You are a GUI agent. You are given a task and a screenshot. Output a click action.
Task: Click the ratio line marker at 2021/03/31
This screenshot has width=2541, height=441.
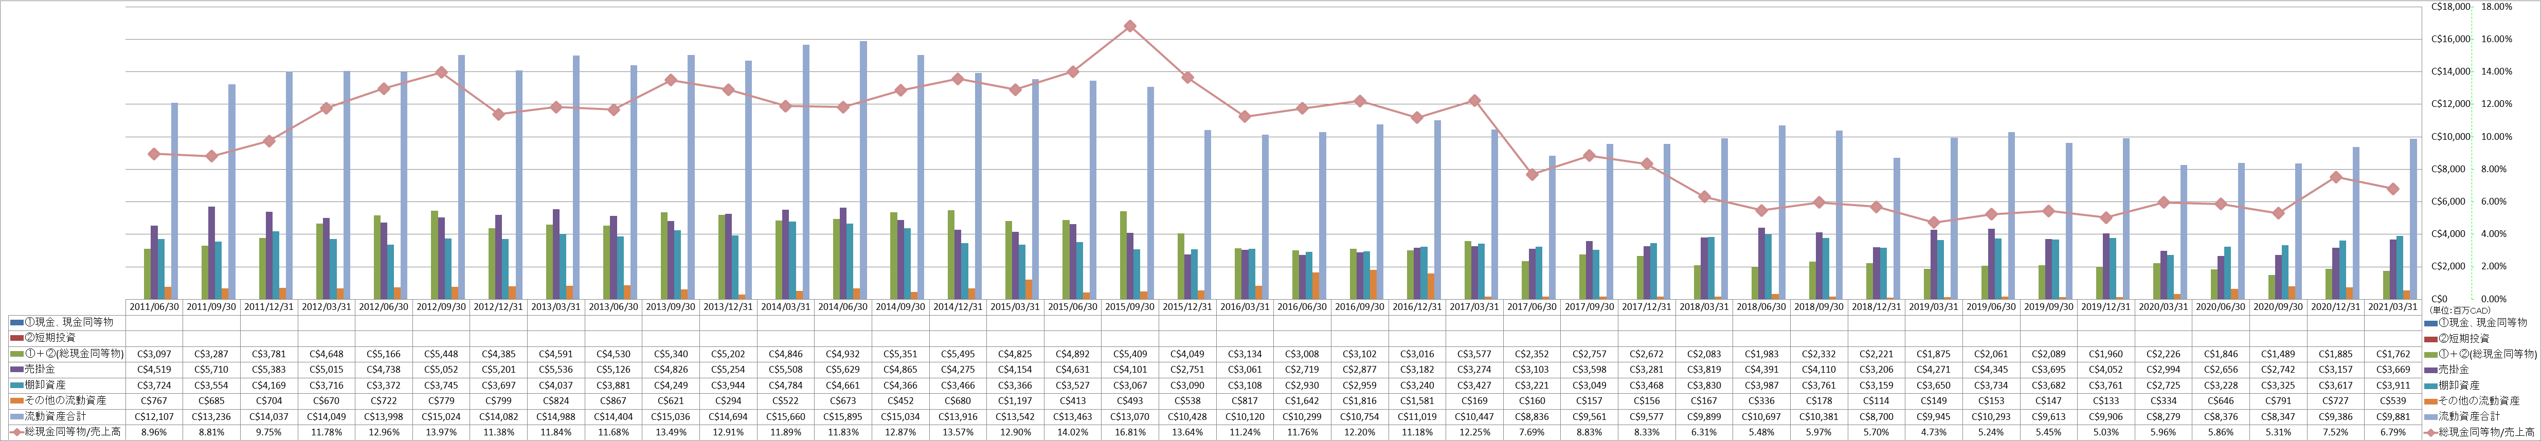click(x=2392, y=189)
